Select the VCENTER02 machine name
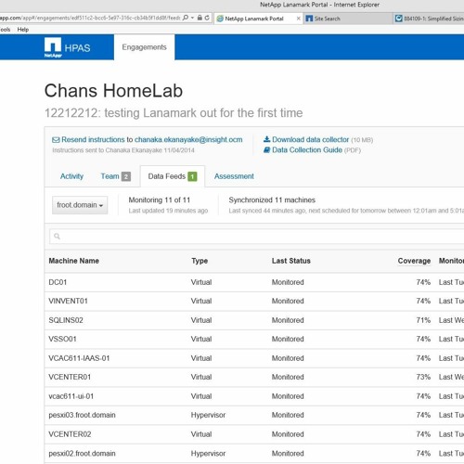The height and width of the screenshot is (464, 464). 70,434
